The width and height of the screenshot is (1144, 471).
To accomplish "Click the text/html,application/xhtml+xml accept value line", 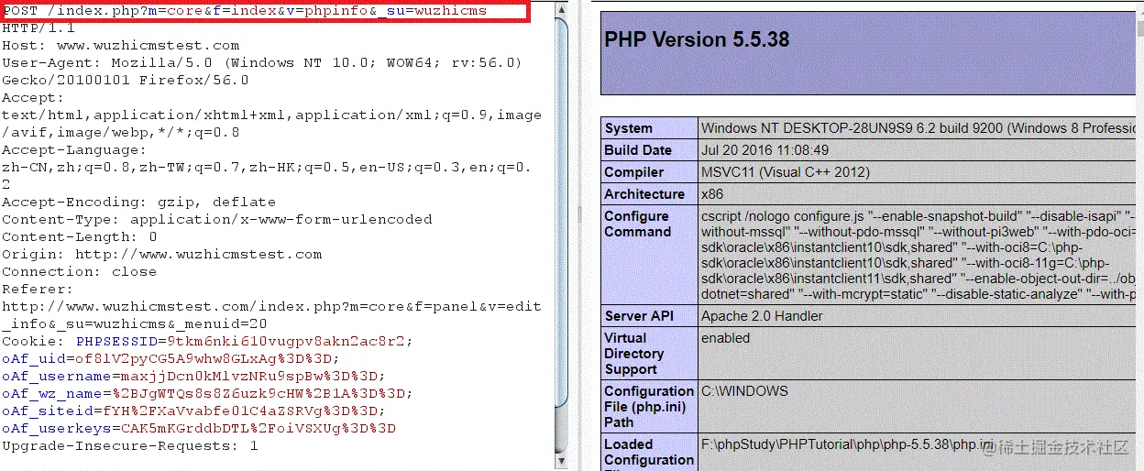I will 271,115.
